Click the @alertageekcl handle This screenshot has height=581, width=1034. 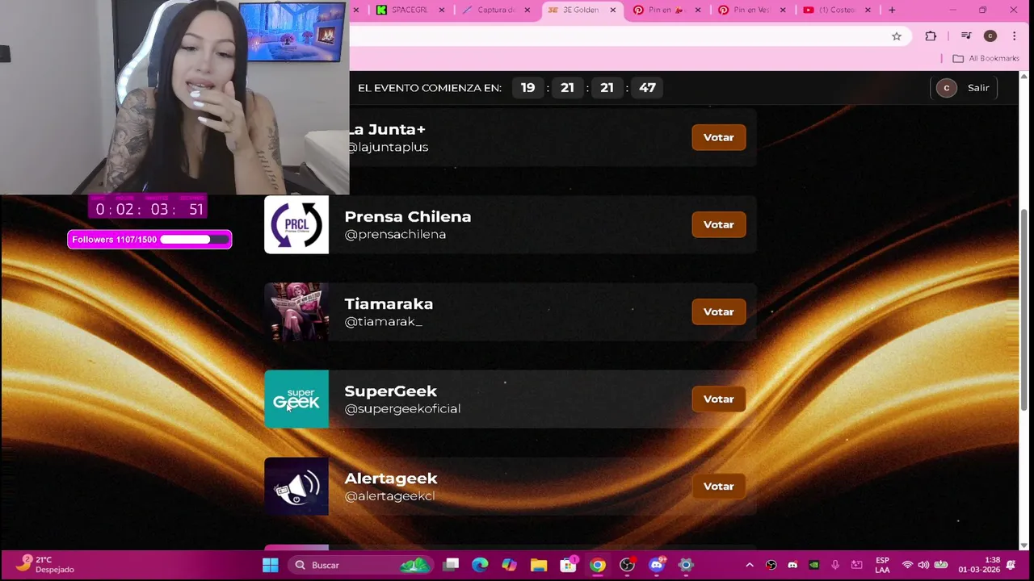pos(389,495)
